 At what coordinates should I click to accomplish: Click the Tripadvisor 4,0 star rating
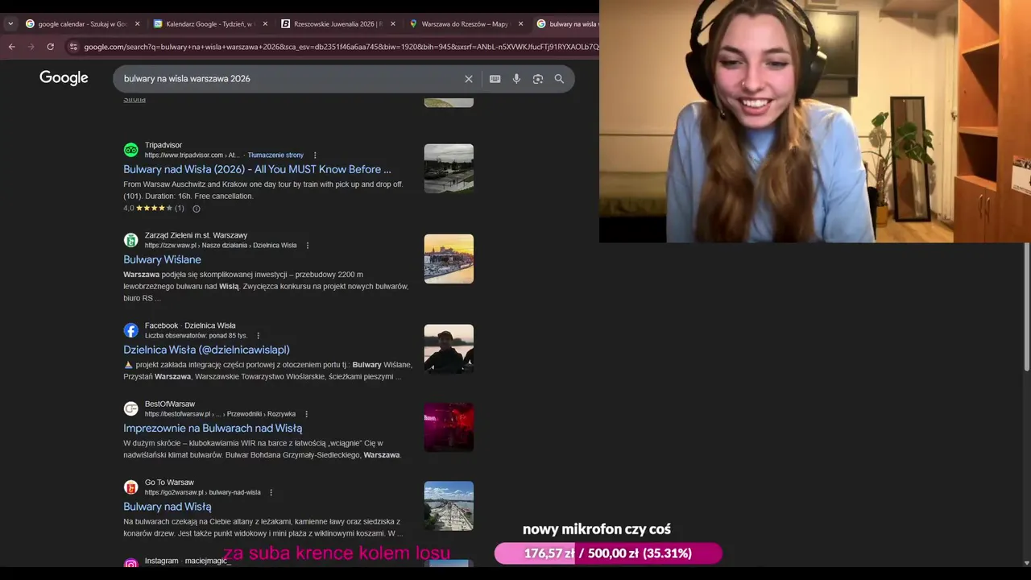tap(153, 209)
